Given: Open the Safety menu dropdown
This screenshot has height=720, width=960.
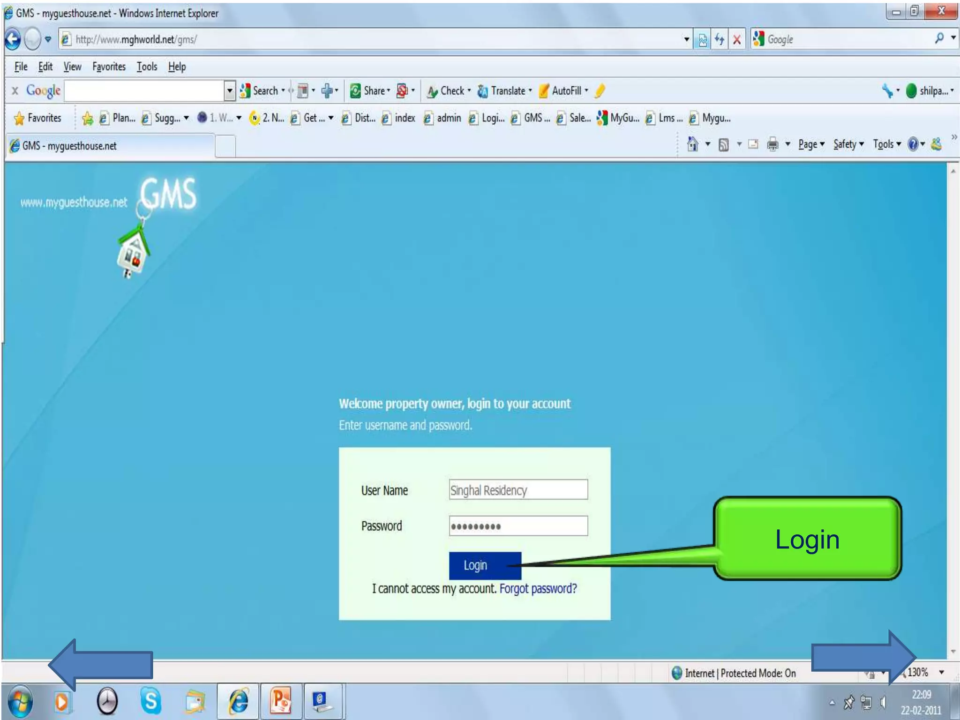Looking at the screenshot, I should (848, 144).
